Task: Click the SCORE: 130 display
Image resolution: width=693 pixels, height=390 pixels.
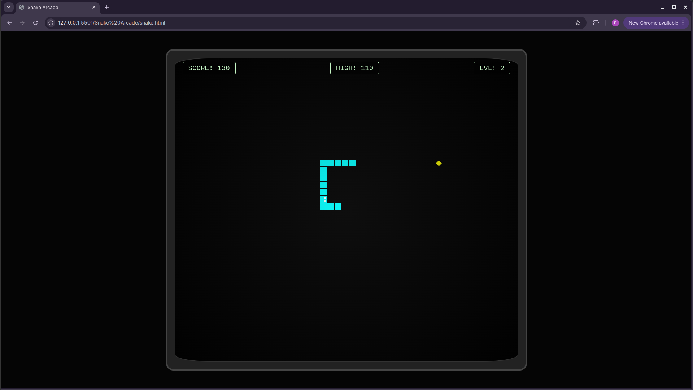Action: 209,68
